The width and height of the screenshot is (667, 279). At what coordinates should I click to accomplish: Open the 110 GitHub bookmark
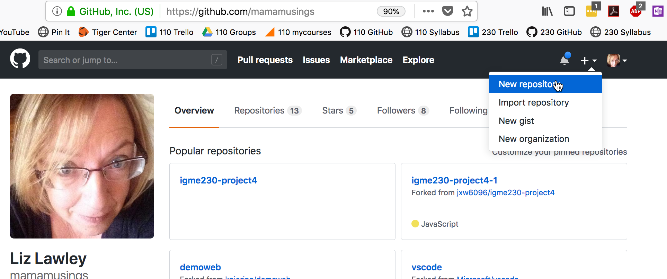(366, 32)
